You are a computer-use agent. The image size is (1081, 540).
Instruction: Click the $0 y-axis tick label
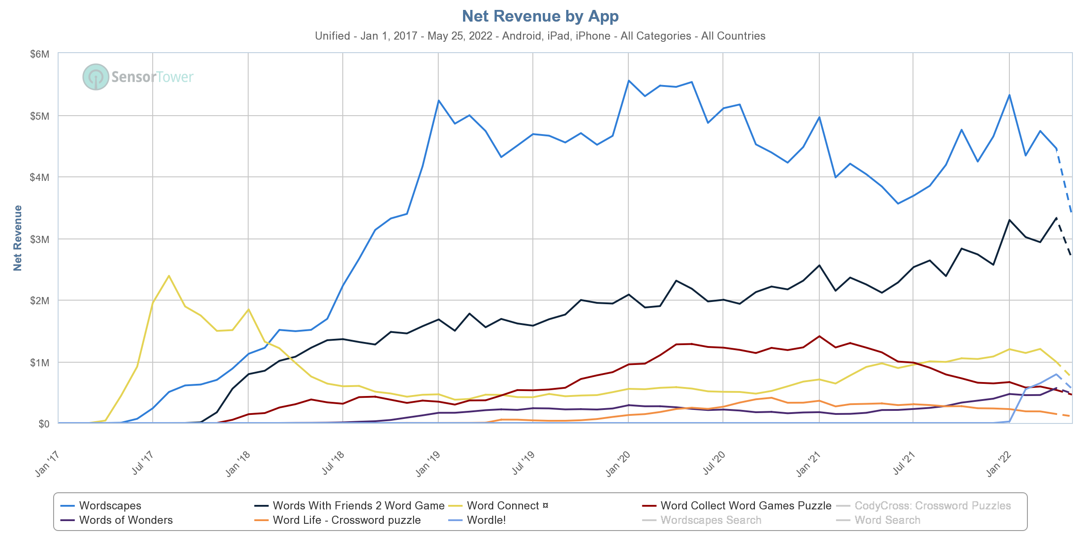click(x=44, y=424)
